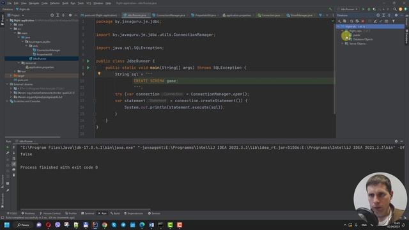Hide the Project panel with the minus icon
Screen dimensions: 409x230
click(x=75, y=15)
